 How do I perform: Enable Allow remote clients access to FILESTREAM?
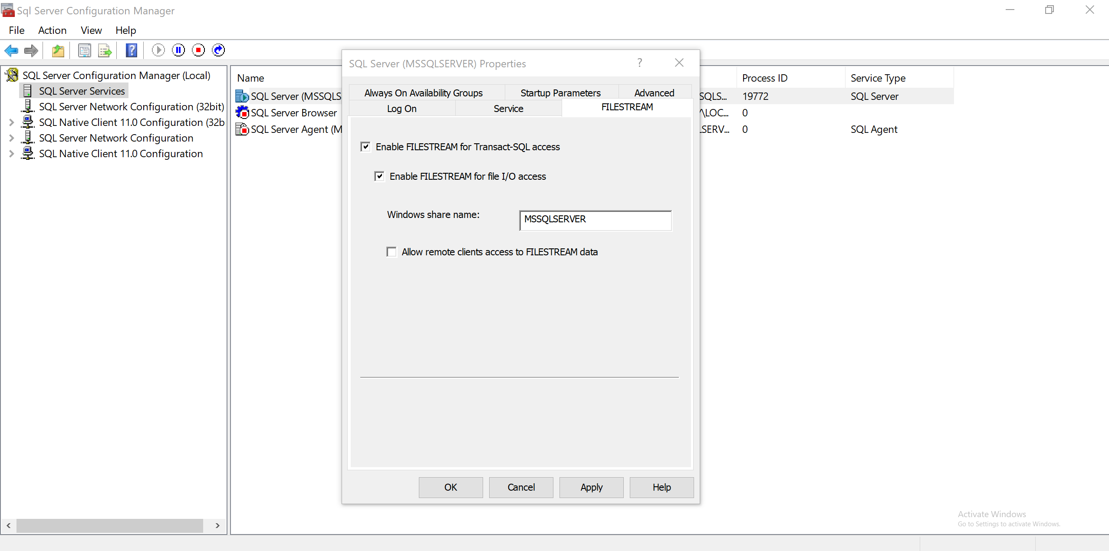pos(392,252)
